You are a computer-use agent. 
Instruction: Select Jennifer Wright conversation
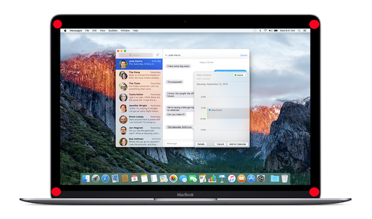(139, 109)
